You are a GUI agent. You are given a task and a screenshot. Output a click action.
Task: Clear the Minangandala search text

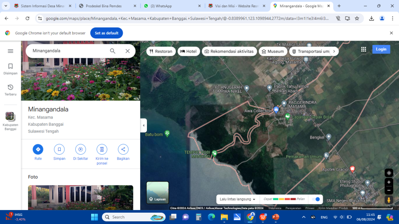pyautogui.click(x=127, y=51)
